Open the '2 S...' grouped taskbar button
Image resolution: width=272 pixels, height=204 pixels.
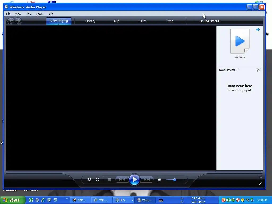tap(123, 200)
